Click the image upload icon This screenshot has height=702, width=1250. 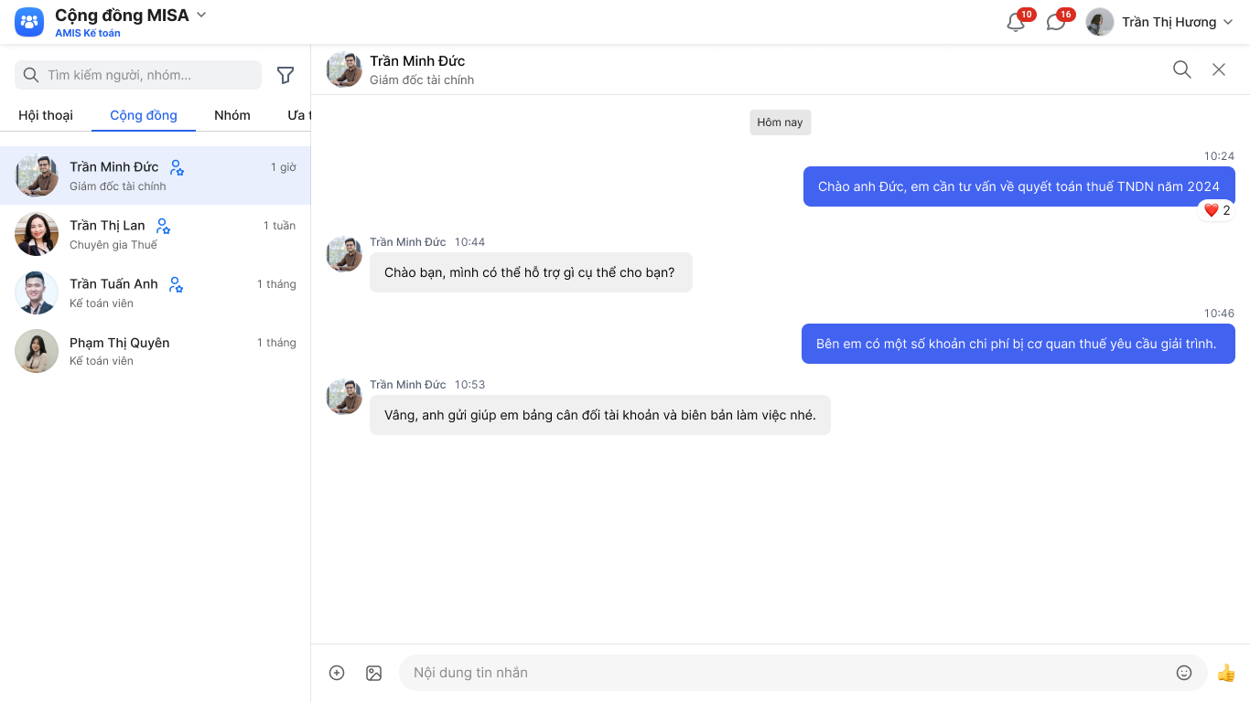(x=373, y=673)
